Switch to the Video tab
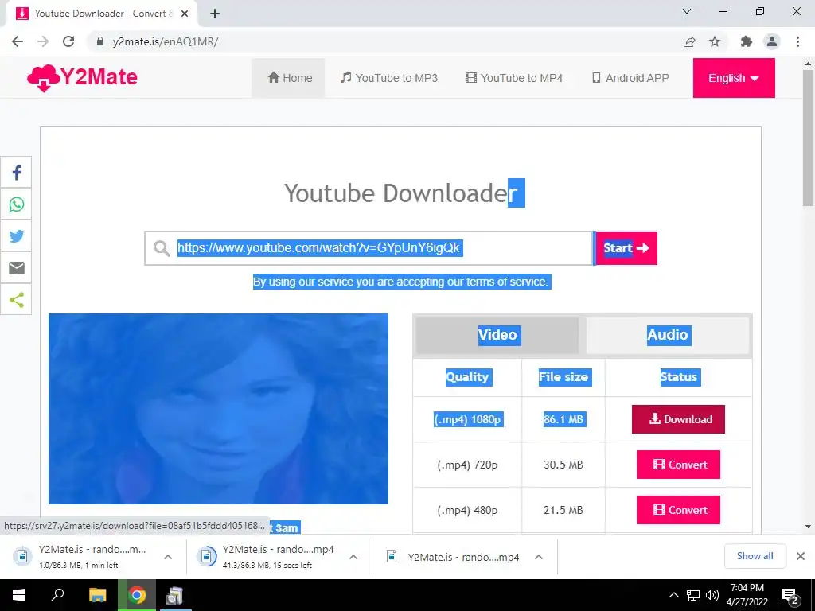Image resolution: width=815 pixels, height=611 pixels. 497,335
